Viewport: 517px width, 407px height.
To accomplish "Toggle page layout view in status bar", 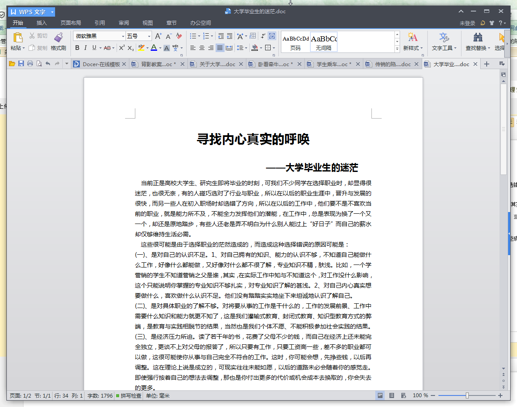I will point(380,396).
